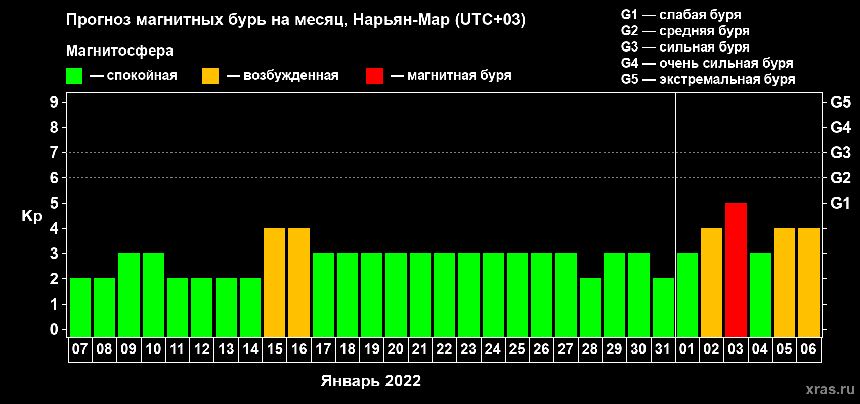Click the Kp axis title
860x404 pixels.
pos(32,216)
